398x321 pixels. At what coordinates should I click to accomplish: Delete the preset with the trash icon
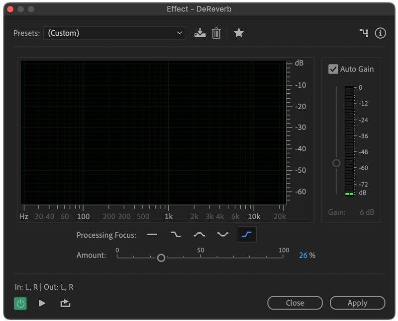click(x=216, y=33)
